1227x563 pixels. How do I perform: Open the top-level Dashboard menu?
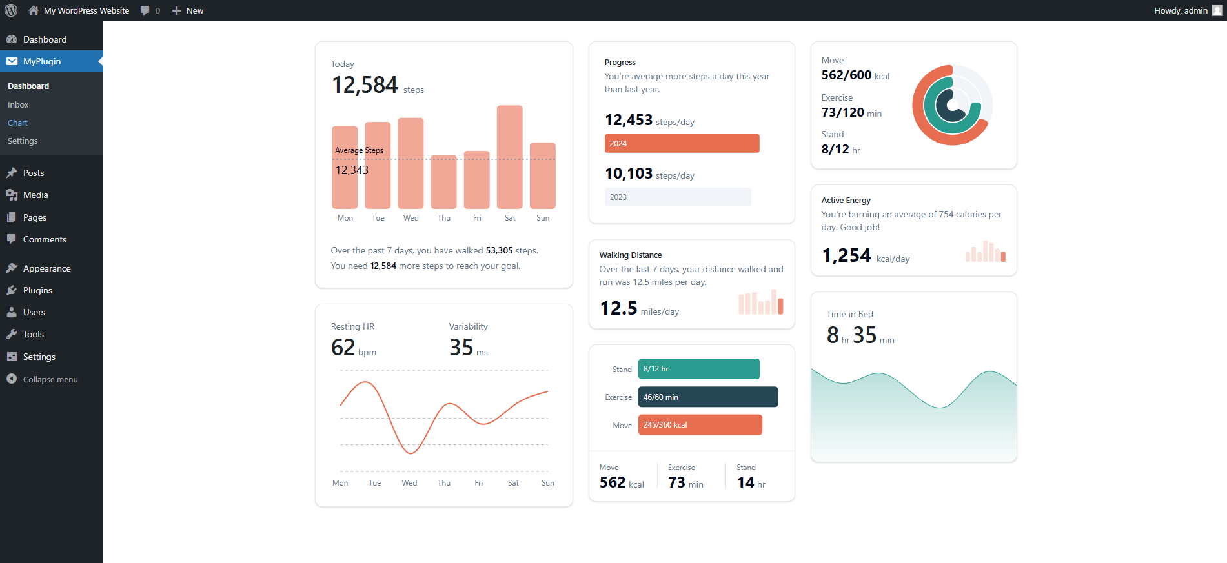(x=52, y=39)
